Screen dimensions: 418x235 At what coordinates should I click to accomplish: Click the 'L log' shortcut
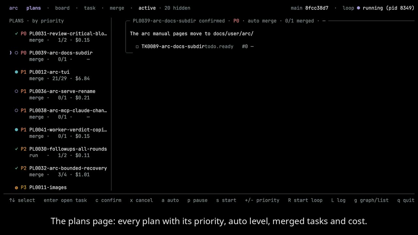tap(338, 200)
